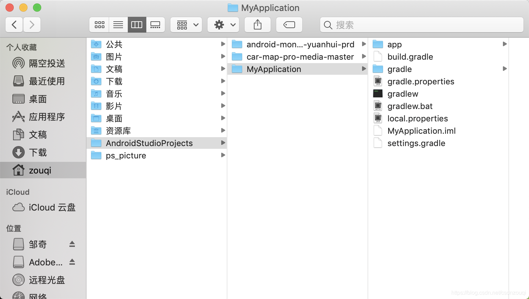Screen dimensions: 529x299
Task: Select the gradle.properties file
Action: [x=438, y=81]
